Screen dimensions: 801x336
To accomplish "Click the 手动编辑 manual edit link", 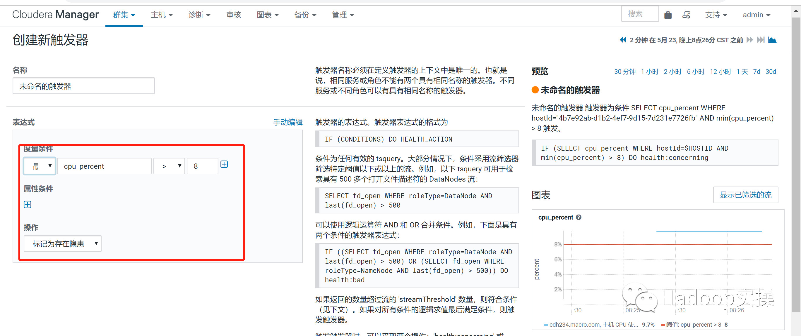I will tap(287, 122).
